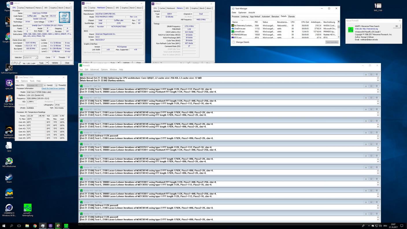This screenshot has height=229, width=407.
Task: Launch the aquasuite desktop shortcut
Action: tap(9, 194)
